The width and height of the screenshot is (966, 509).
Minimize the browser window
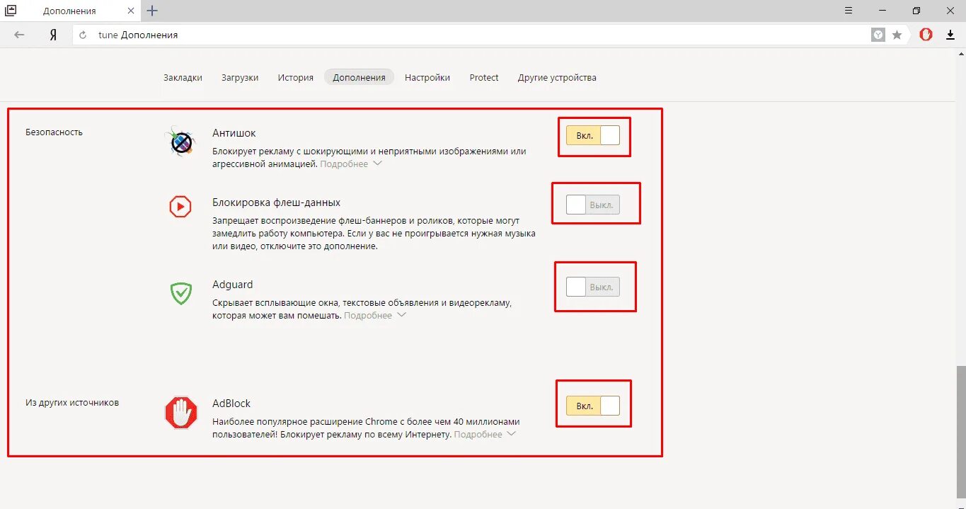(882, 11)
